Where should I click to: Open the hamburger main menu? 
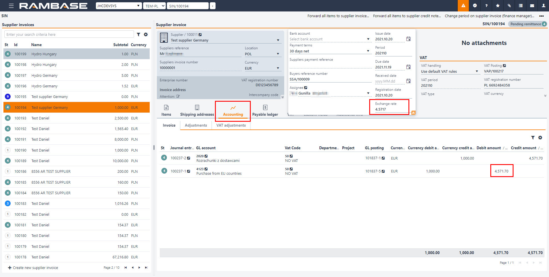pos(11,6)
